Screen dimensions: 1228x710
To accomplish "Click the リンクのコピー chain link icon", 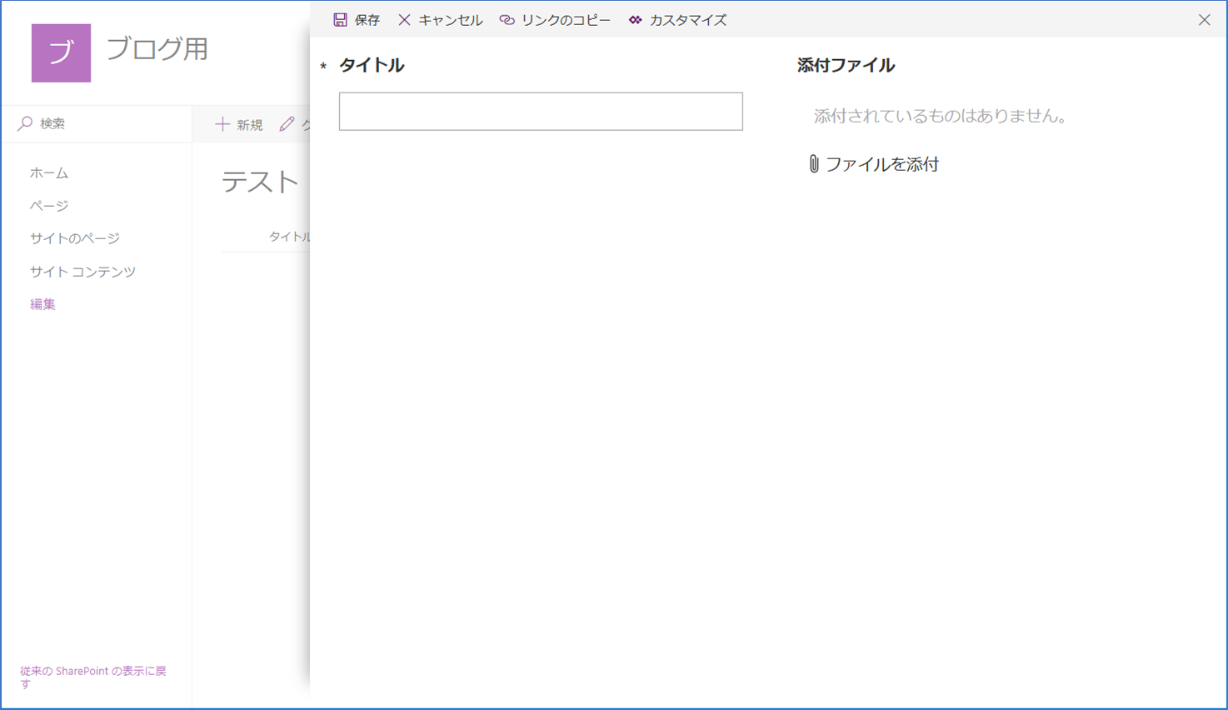I will (x=507, y=20).
